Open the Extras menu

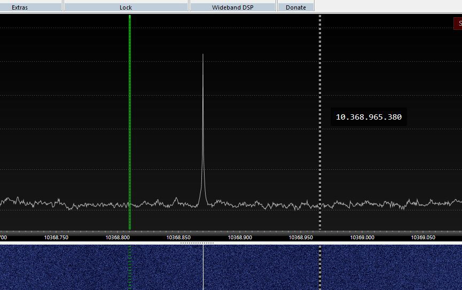click(x=20, y=7)
